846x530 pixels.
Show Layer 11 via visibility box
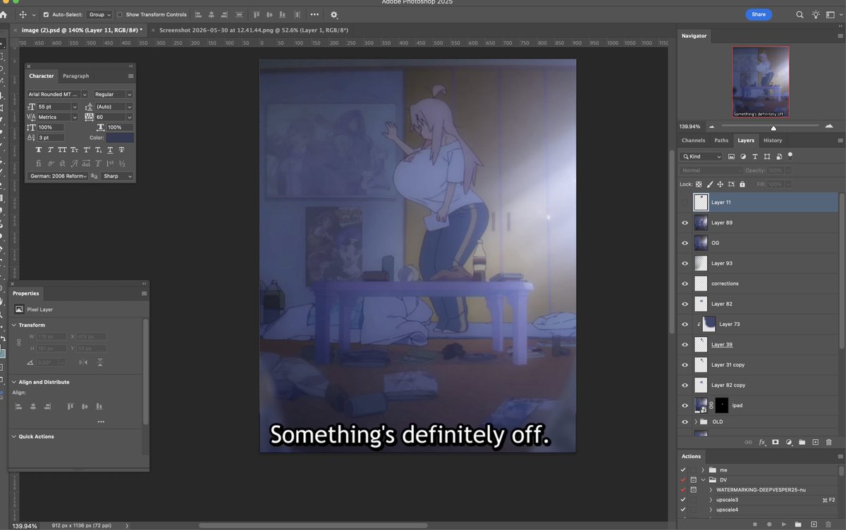tap(684, 203)
